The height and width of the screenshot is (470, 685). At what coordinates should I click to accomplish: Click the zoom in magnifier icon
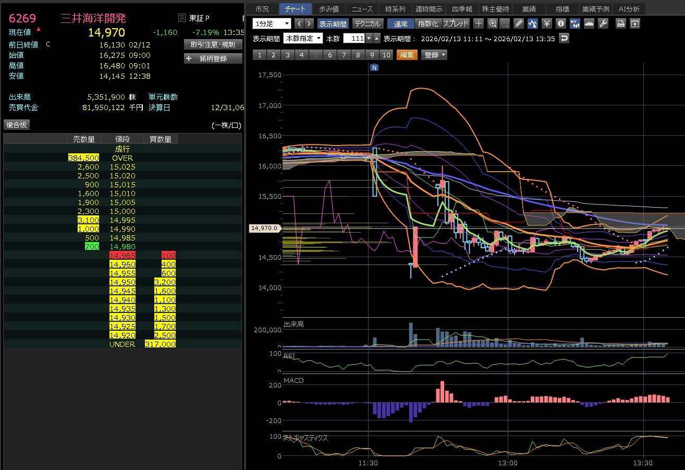pos(493,23)
